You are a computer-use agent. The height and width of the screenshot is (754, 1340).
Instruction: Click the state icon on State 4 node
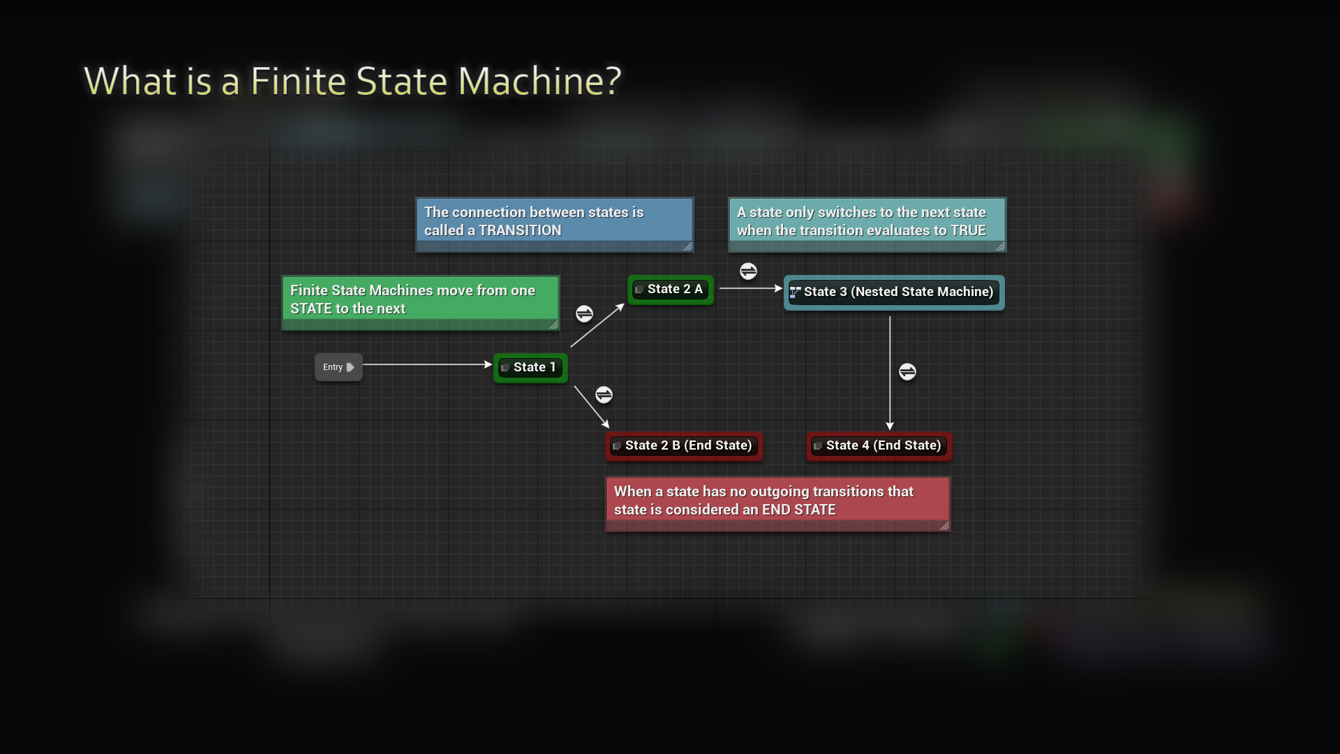pyautogui.click(x=817, y=445)
